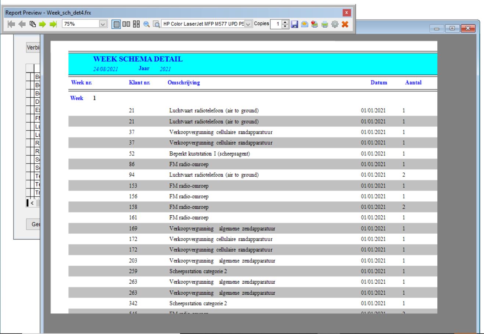
Task: Click klant nr. 52
Action: coord(132,154)
